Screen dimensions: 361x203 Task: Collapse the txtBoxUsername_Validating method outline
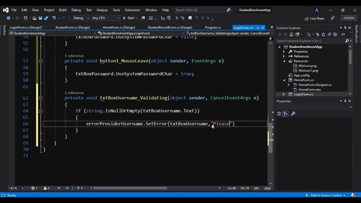41,98
